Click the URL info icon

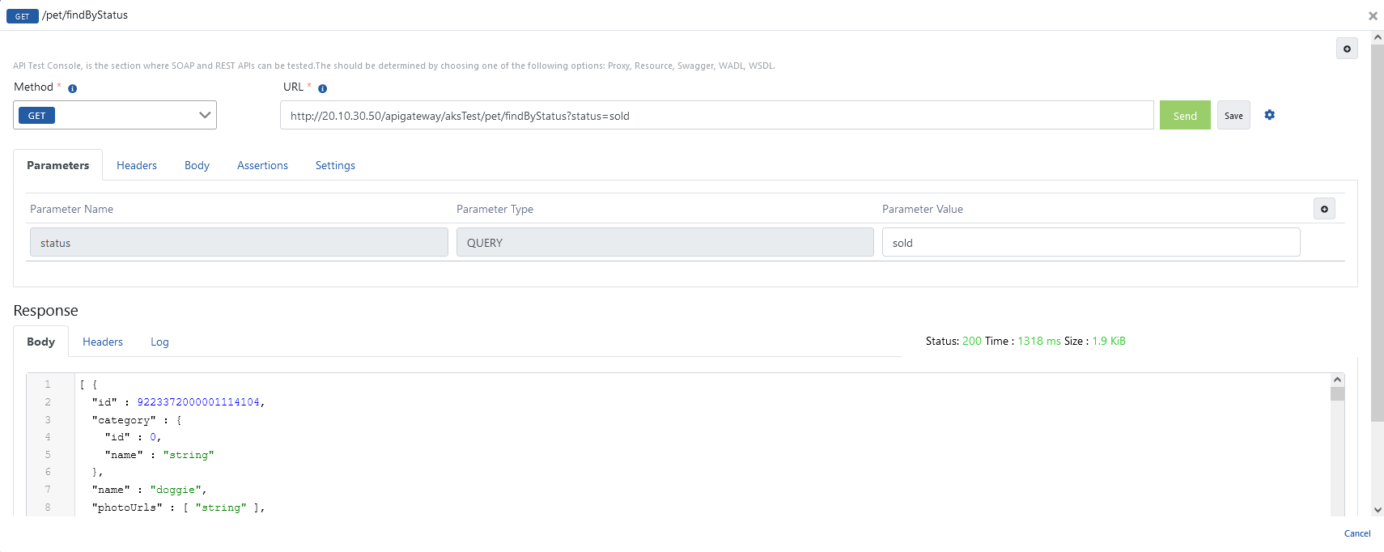tap(322, 88)
